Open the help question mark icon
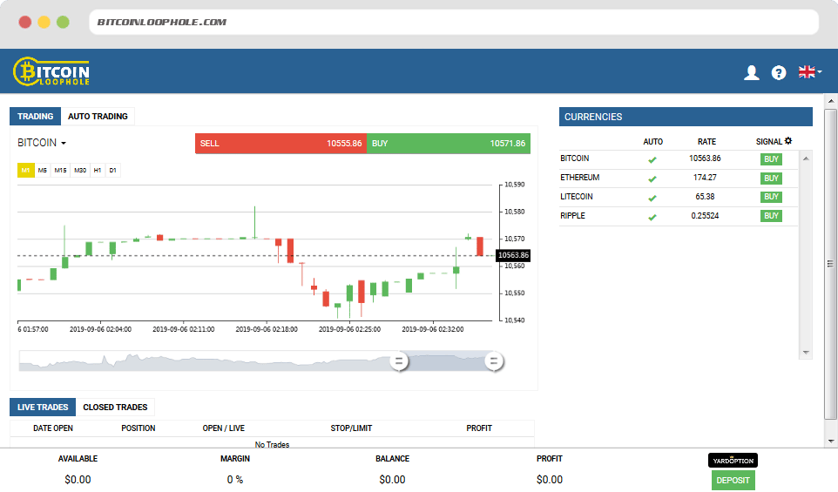The image size is (838, 492). click(779, 72)
